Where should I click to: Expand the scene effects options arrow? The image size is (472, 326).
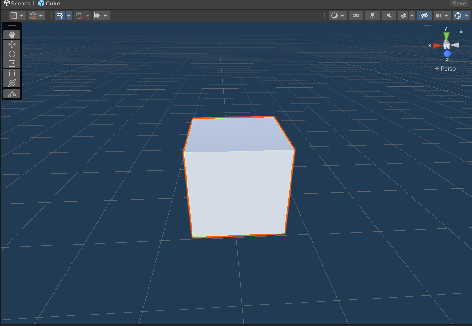(412, 16)
